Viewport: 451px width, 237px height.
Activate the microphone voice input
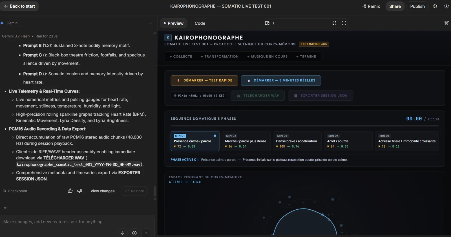pyautogui.click(x=123, y=233)
